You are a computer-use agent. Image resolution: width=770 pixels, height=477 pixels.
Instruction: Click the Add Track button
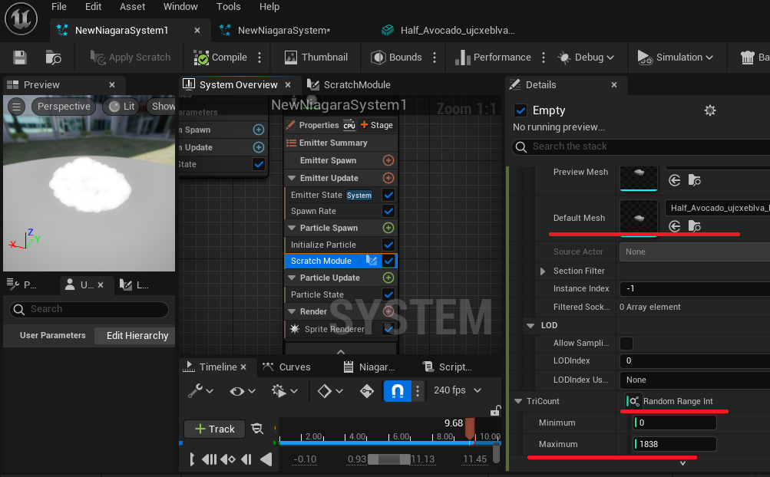click(x=215, y=429)
